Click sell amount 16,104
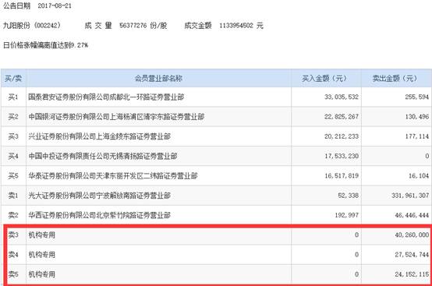 coord(419,175)
